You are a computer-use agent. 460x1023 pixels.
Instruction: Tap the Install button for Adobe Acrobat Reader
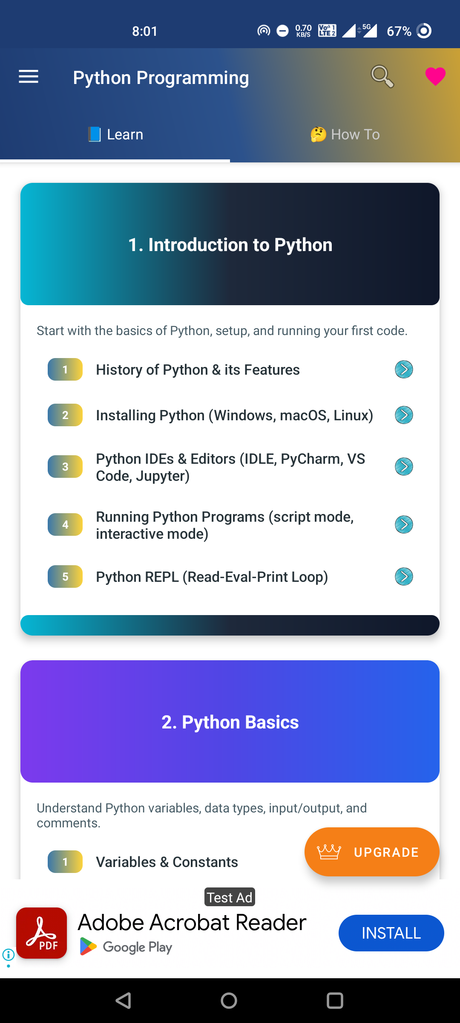tap(391, 933)
